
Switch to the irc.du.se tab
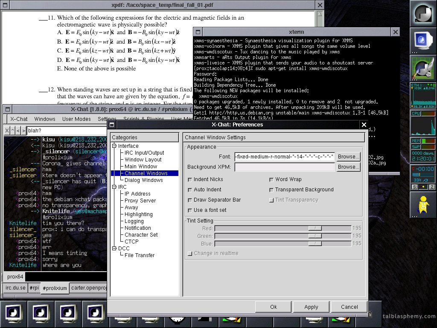[x=15, y=287]
